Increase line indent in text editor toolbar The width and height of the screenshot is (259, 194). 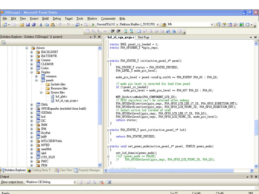pyautogui.click(x=118, y=31)
